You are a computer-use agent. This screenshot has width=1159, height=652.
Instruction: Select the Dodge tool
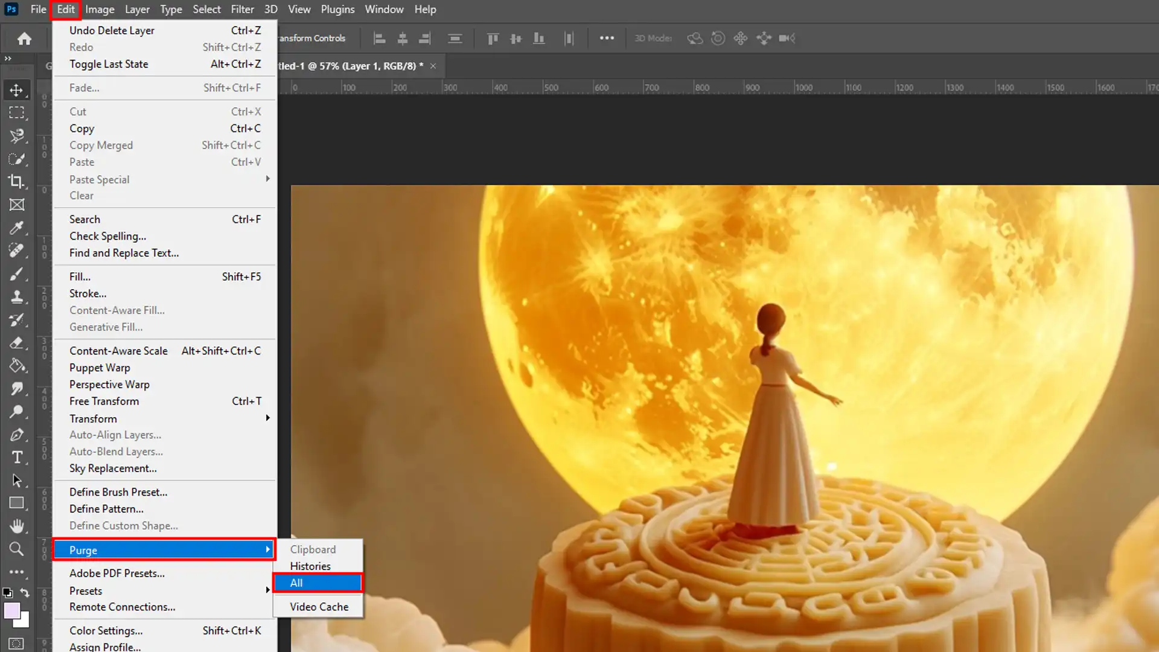point(16,412)
